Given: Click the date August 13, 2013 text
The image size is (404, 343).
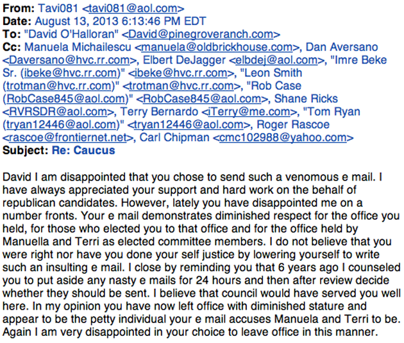Looking at the screenshot, I should pyautogui.click(x=97, y=21).
